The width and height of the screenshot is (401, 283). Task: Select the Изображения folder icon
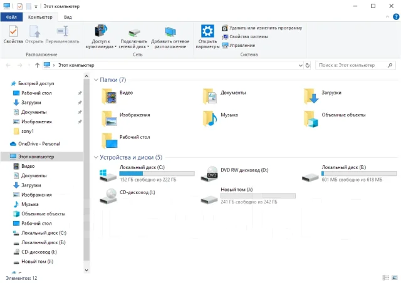(x=110, y=118)
